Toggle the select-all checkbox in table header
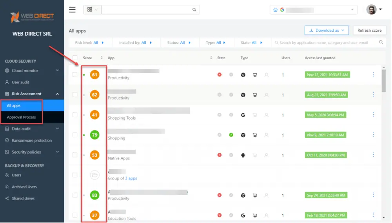This screenshot has width=392, height=223. [x=75, y=58]
